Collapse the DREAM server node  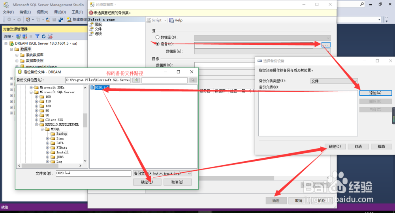pyautogui.click(x=6, y=43)
